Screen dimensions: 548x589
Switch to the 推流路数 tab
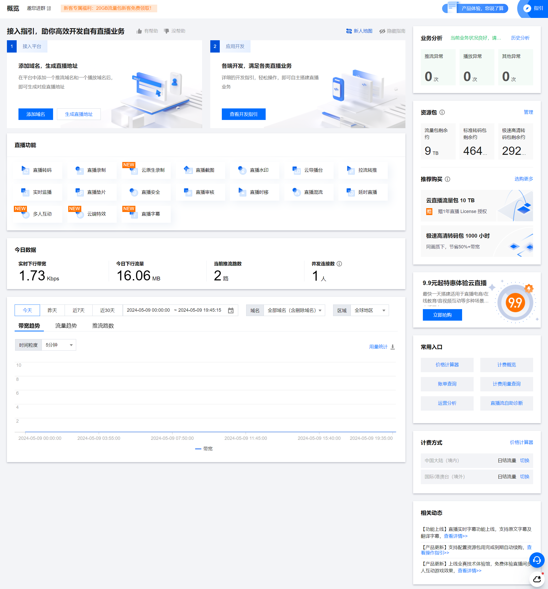pos(103,326)
